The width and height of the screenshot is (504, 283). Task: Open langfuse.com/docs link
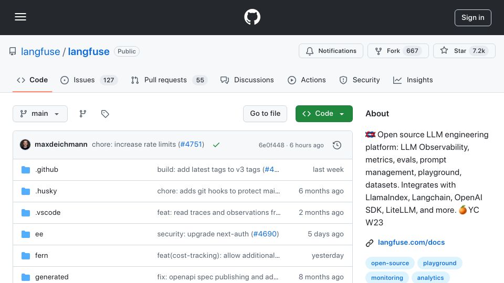pyautogui.click(x=411, y=242)
